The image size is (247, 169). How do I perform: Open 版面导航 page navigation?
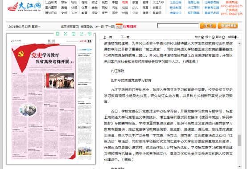click(86, 27)
